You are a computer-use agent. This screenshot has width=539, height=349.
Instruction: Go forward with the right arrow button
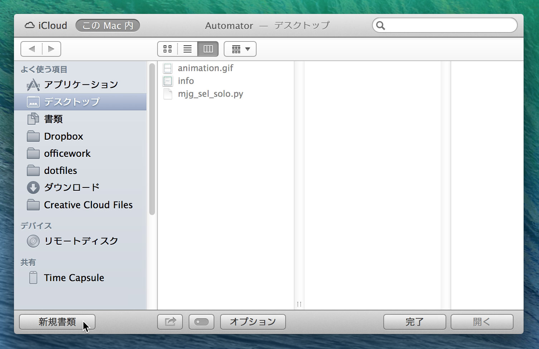pyautogui.click(x=52, y=49)
